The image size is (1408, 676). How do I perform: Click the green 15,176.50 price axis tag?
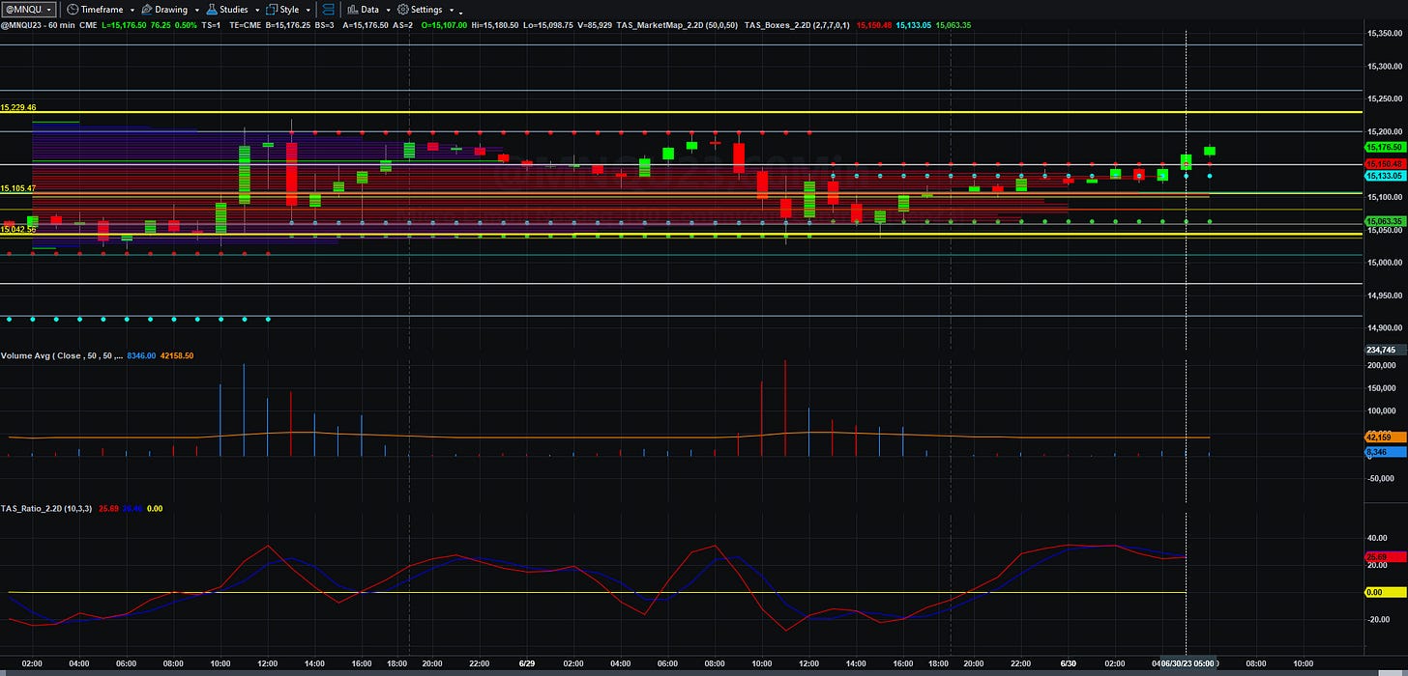tap(1384, 147)
